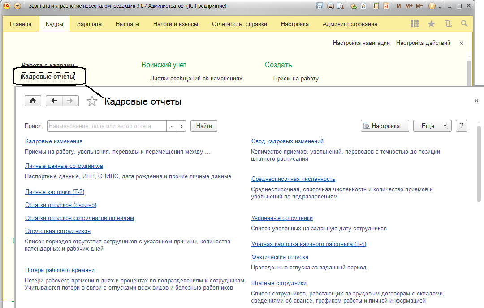Clear the search field with x button
Image resolution: width=484 pixels, height=308 pixels.
click(181, 126)
